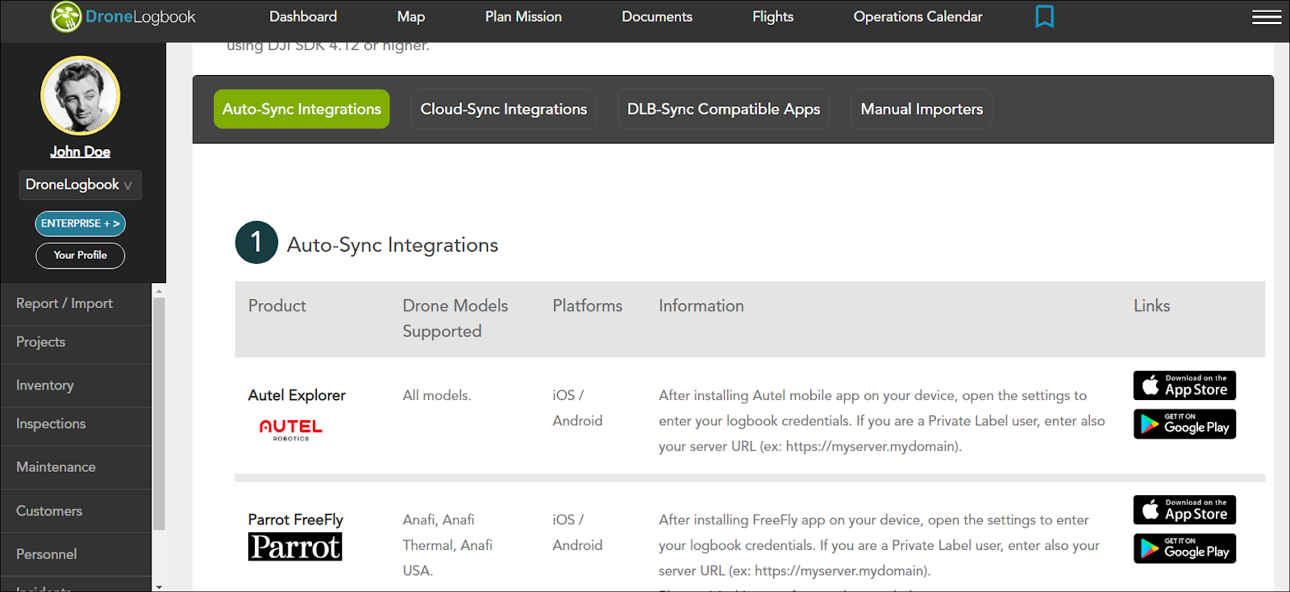Click the sidebar scroll up arrow

pos(159,290)
